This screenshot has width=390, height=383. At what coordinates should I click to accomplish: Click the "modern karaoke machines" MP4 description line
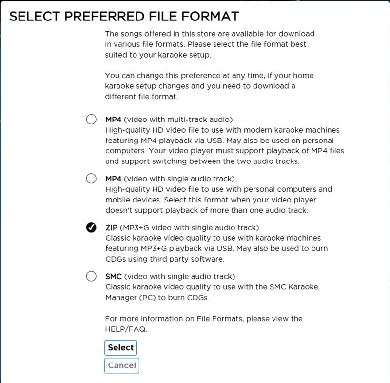click(x=222, y=130)
